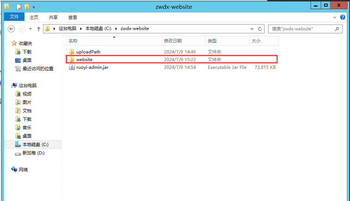Screen dimensions: 350x201
Task: Select the uploadPath folder icon
Action: (72, 52)
